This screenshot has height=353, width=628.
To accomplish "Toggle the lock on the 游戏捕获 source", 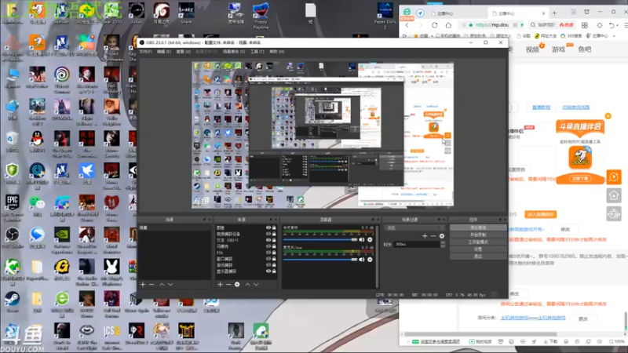I will [274, 265].
